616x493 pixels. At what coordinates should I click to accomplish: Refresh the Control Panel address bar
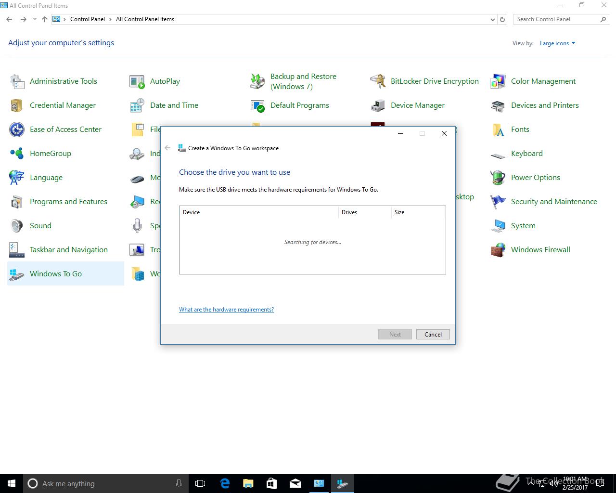[502, 19]
